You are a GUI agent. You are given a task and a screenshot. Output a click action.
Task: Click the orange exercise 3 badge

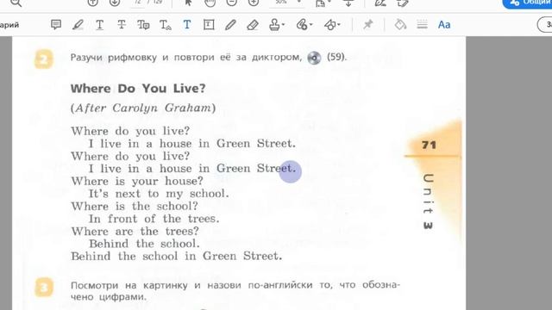(x=44, y=287)
